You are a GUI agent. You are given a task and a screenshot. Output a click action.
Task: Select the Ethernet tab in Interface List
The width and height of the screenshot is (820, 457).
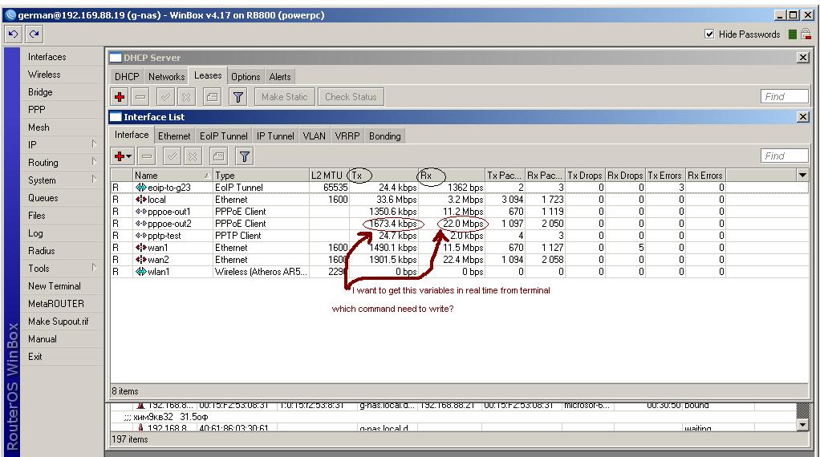pos(174,136)
